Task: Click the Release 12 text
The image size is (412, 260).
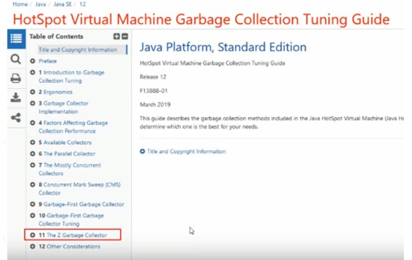Action: (153, 77)
